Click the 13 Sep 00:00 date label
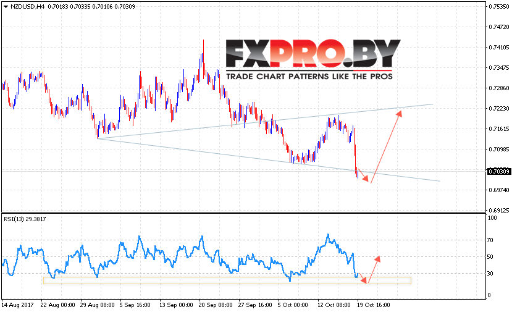Viewport: 512px width, 312px height. 176,305
